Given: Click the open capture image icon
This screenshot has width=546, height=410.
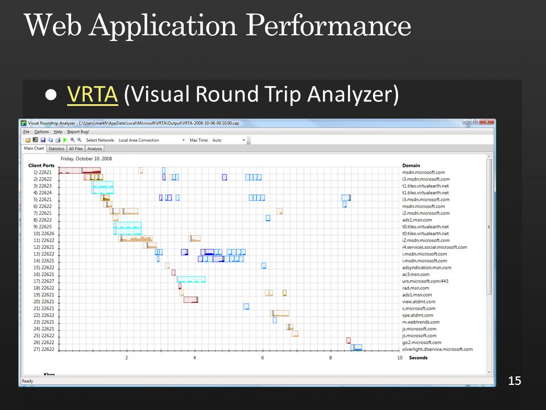Looking at the screenshot, I should tap(35, 140).
